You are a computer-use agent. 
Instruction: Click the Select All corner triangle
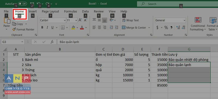click(4, 49)
